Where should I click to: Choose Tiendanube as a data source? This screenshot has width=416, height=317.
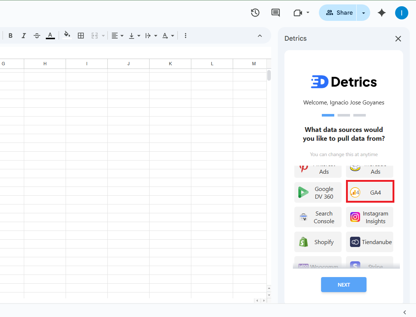click(369, 242)
